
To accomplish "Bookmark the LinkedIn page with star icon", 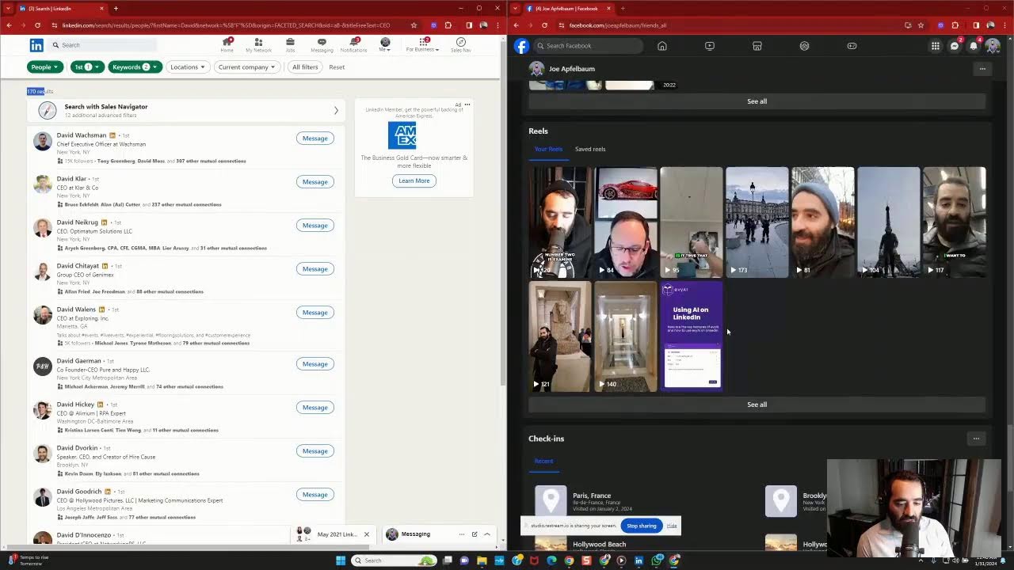I will (x=414, y=25).
